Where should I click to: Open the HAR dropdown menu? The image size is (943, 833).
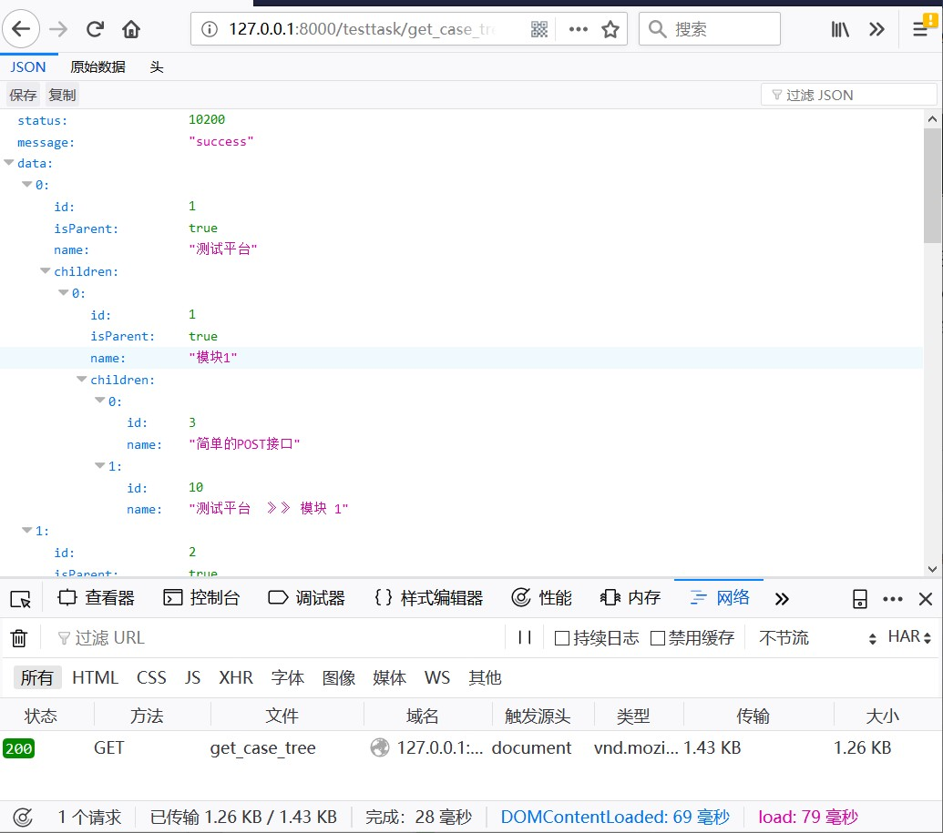coord(908,637)
